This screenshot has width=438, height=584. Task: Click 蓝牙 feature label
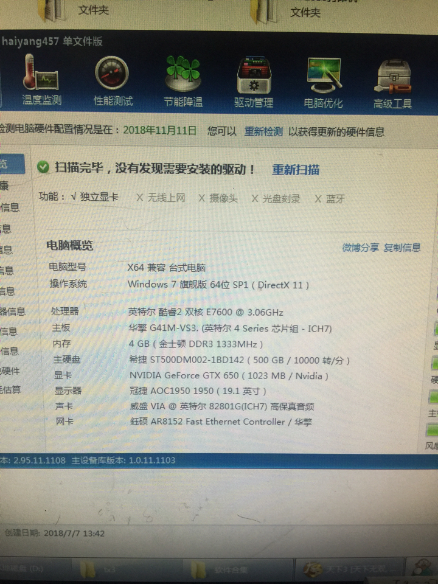pos(335,199)
